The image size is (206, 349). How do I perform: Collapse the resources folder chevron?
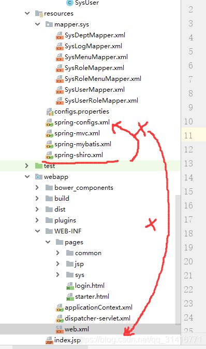click(x=27, y=13)
